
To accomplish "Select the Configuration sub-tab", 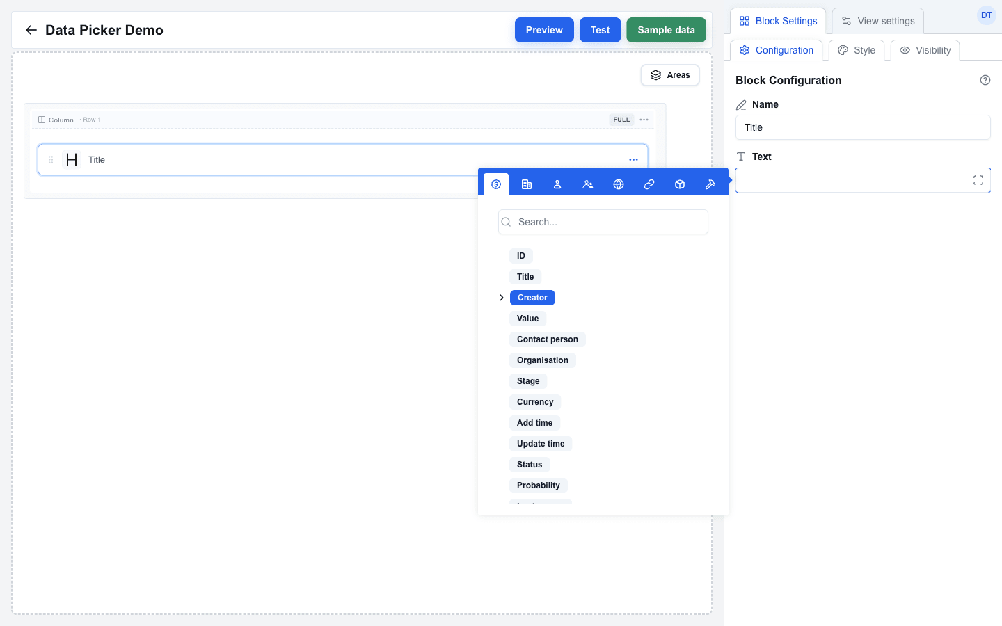I will 777,50.
